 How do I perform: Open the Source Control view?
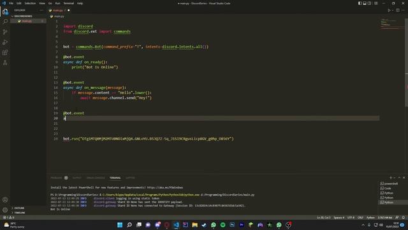click(x=5, y=32)
